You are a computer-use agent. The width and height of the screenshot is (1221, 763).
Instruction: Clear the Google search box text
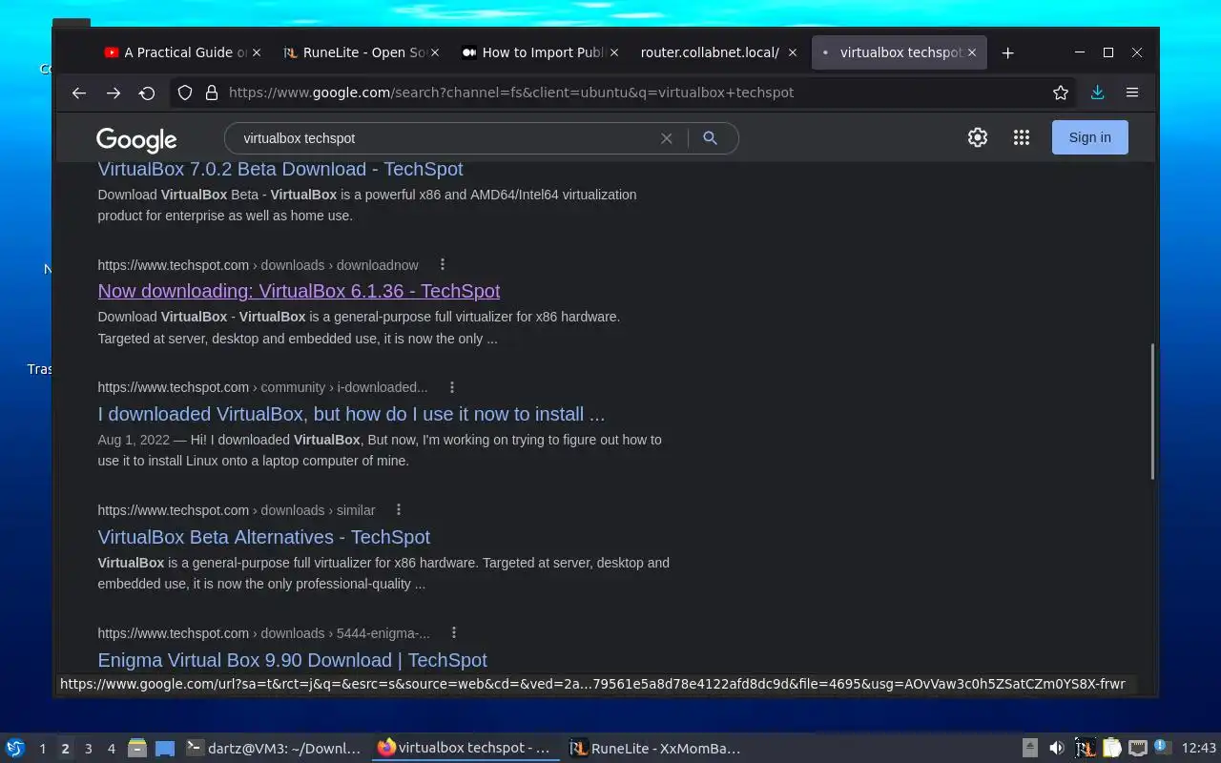coord(667,138)
